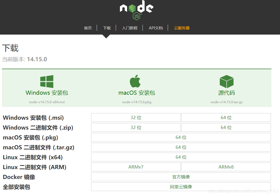
Task: Select 64 位 for Windows .zip binary
Action: pyautogui.click(x=226, y=127)
